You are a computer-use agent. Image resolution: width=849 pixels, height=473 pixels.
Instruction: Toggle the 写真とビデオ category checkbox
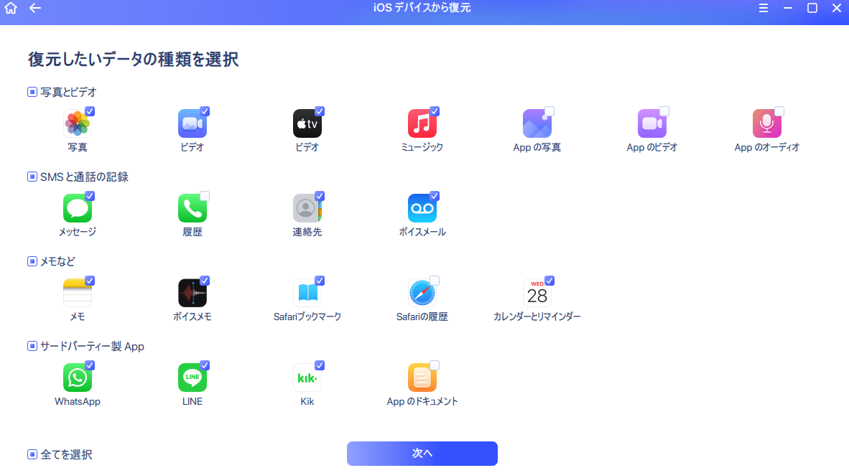click(32, 92)
